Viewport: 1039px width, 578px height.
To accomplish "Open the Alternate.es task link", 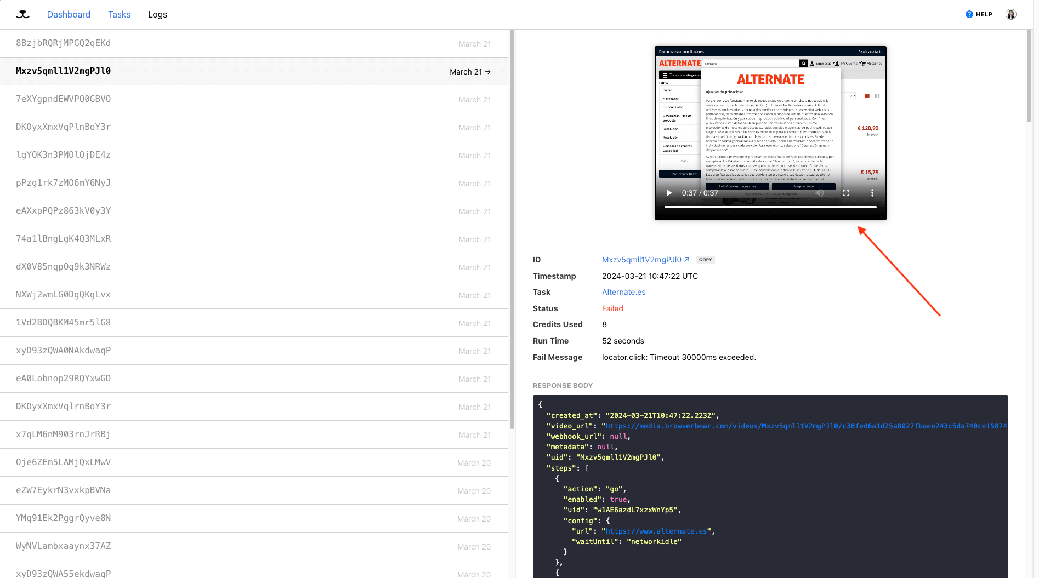I will tap(623, 292).
